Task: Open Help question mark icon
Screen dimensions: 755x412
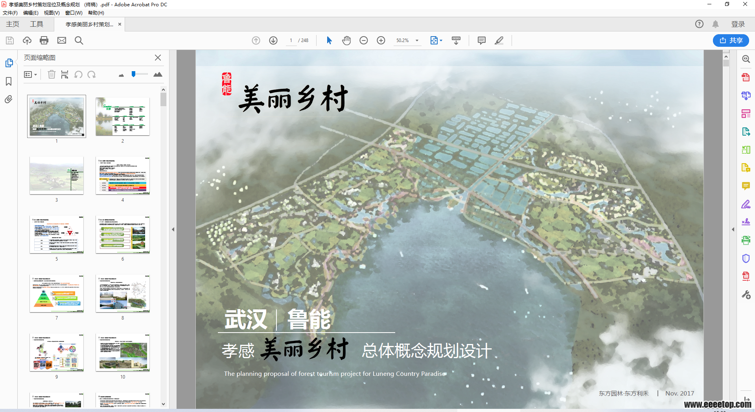Action: (699, 24)
